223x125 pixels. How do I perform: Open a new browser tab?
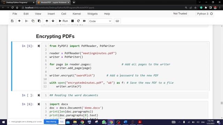point(74,2)
